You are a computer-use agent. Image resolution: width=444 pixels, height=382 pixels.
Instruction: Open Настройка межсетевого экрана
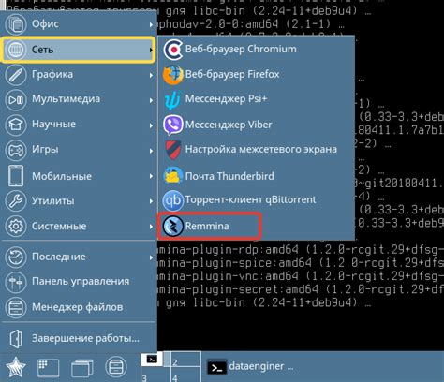pos(257,150)
